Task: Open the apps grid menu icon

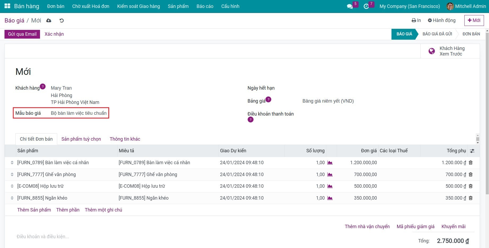Action: click(x=7, y=6)
